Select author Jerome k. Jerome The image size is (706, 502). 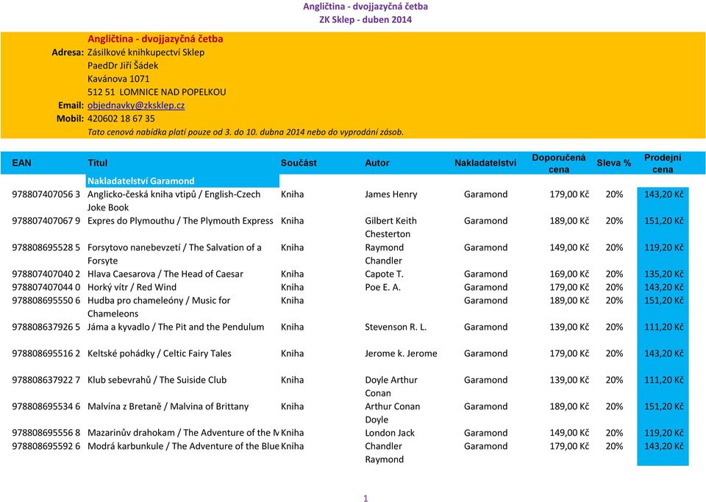[x=401, y=353]
